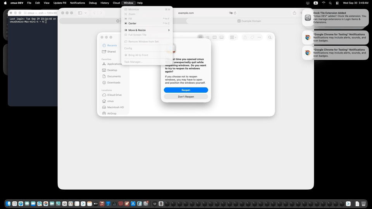Switch to Example Domain tab in Safari
372x209 pixels.
(249, 21)
